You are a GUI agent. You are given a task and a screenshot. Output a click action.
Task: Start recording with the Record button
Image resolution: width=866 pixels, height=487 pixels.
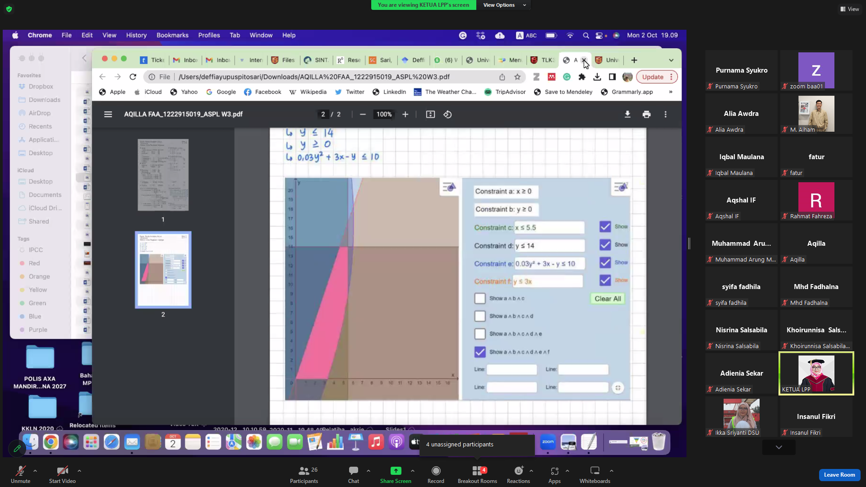436,474
